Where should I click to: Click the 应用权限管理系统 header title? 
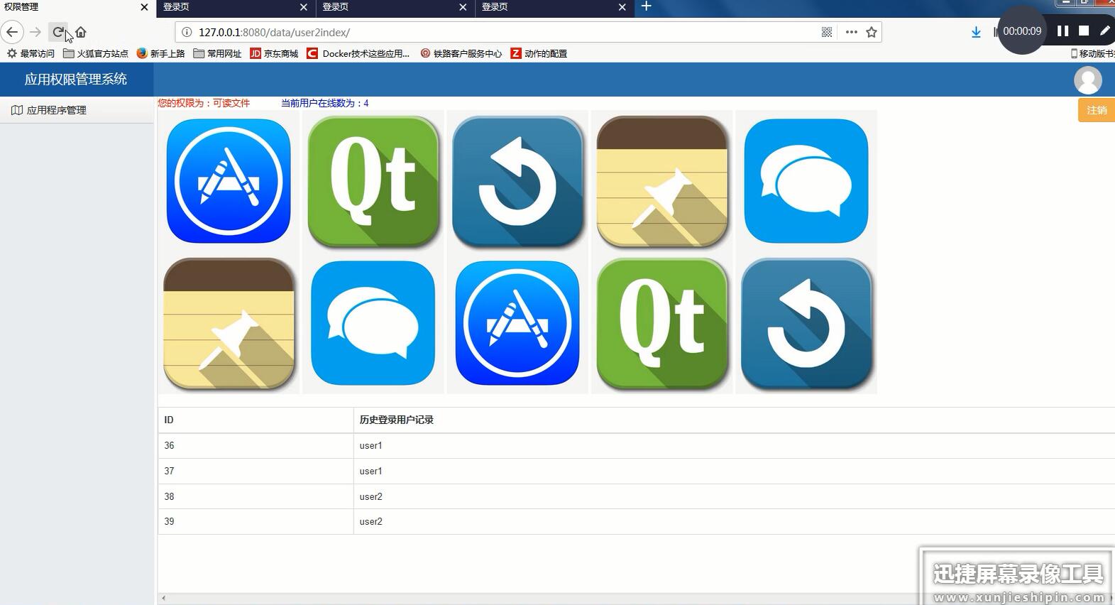pos(76,80)
